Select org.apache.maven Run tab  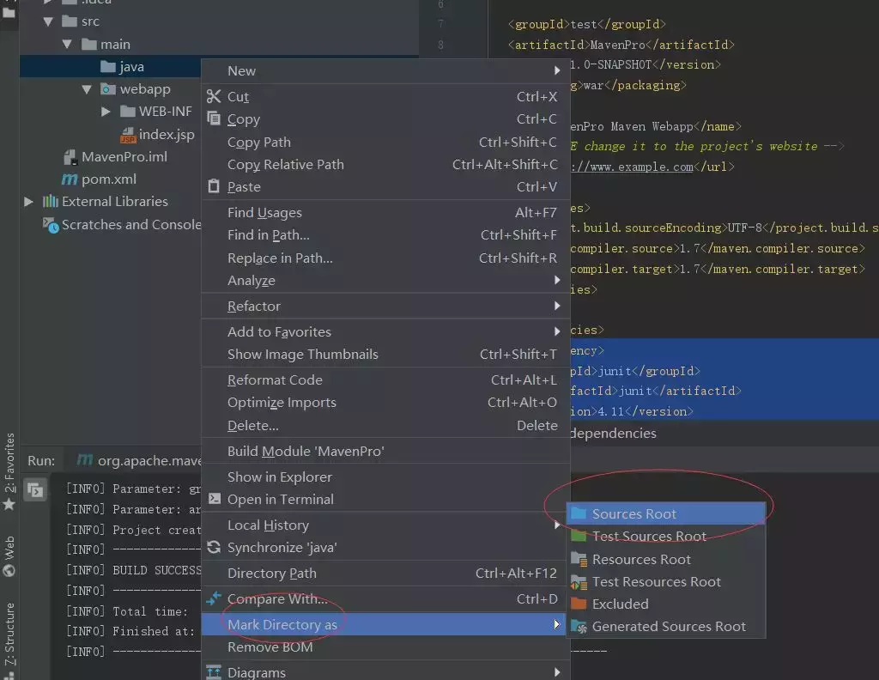coord(139,460)
